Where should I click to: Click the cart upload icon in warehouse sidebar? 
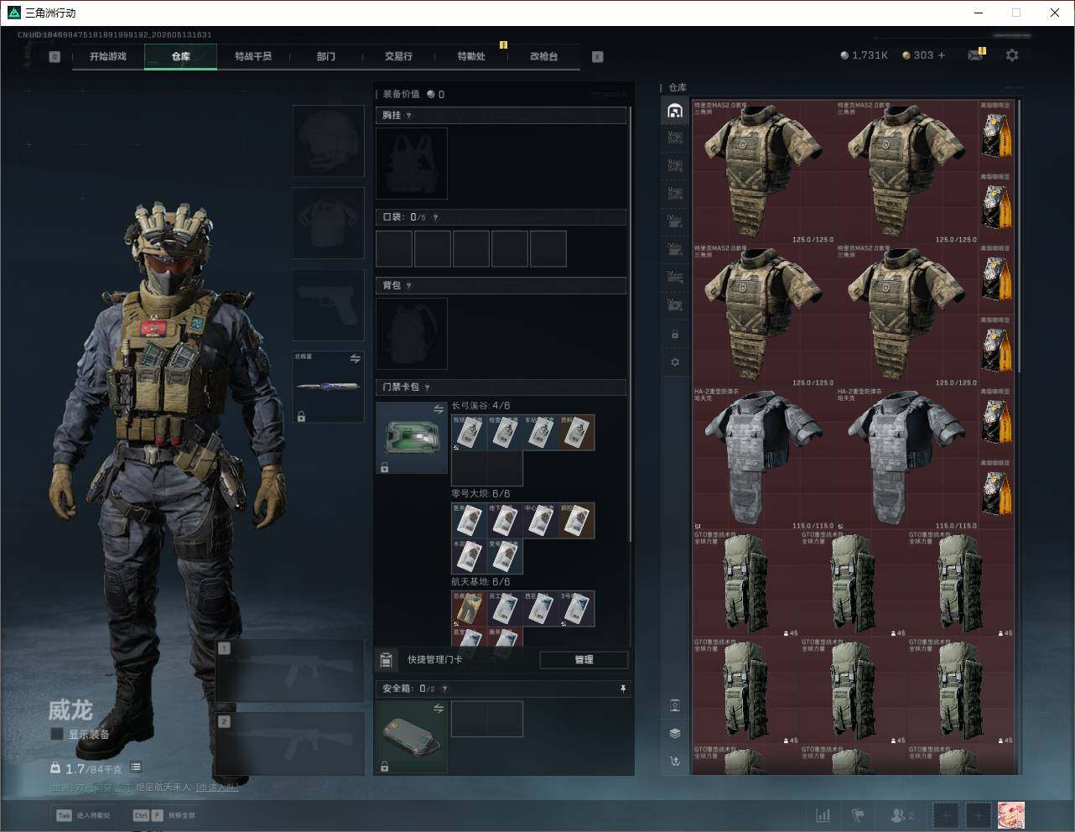675,761
